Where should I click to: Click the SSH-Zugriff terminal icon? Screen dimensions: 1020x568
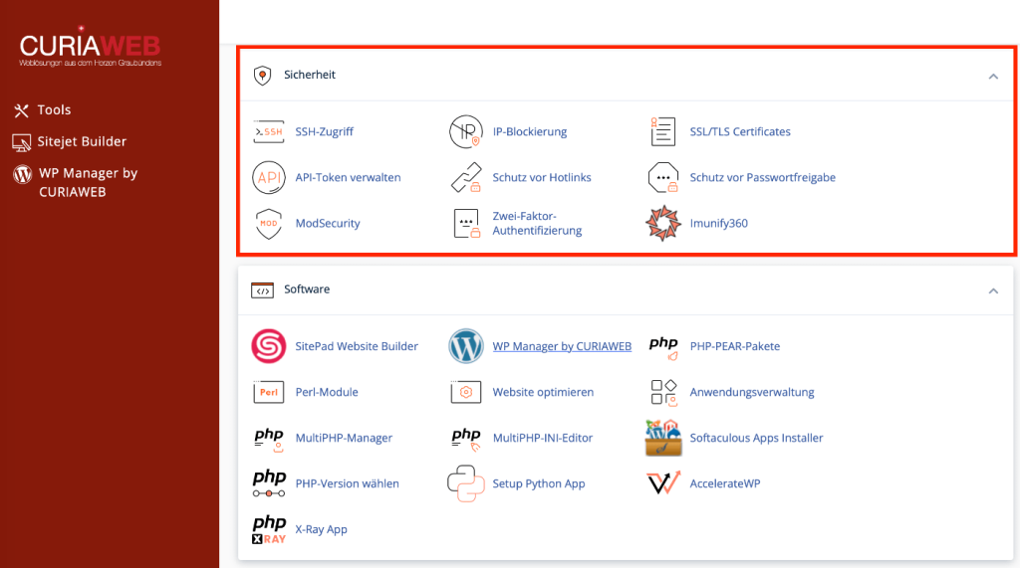point(269,132)
